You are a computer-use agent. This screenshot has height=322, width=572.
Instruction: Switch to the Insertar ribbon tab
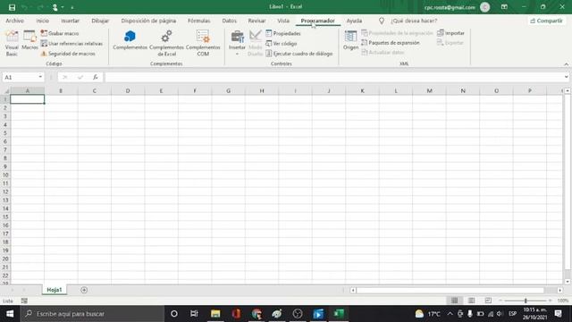(70, 21)
